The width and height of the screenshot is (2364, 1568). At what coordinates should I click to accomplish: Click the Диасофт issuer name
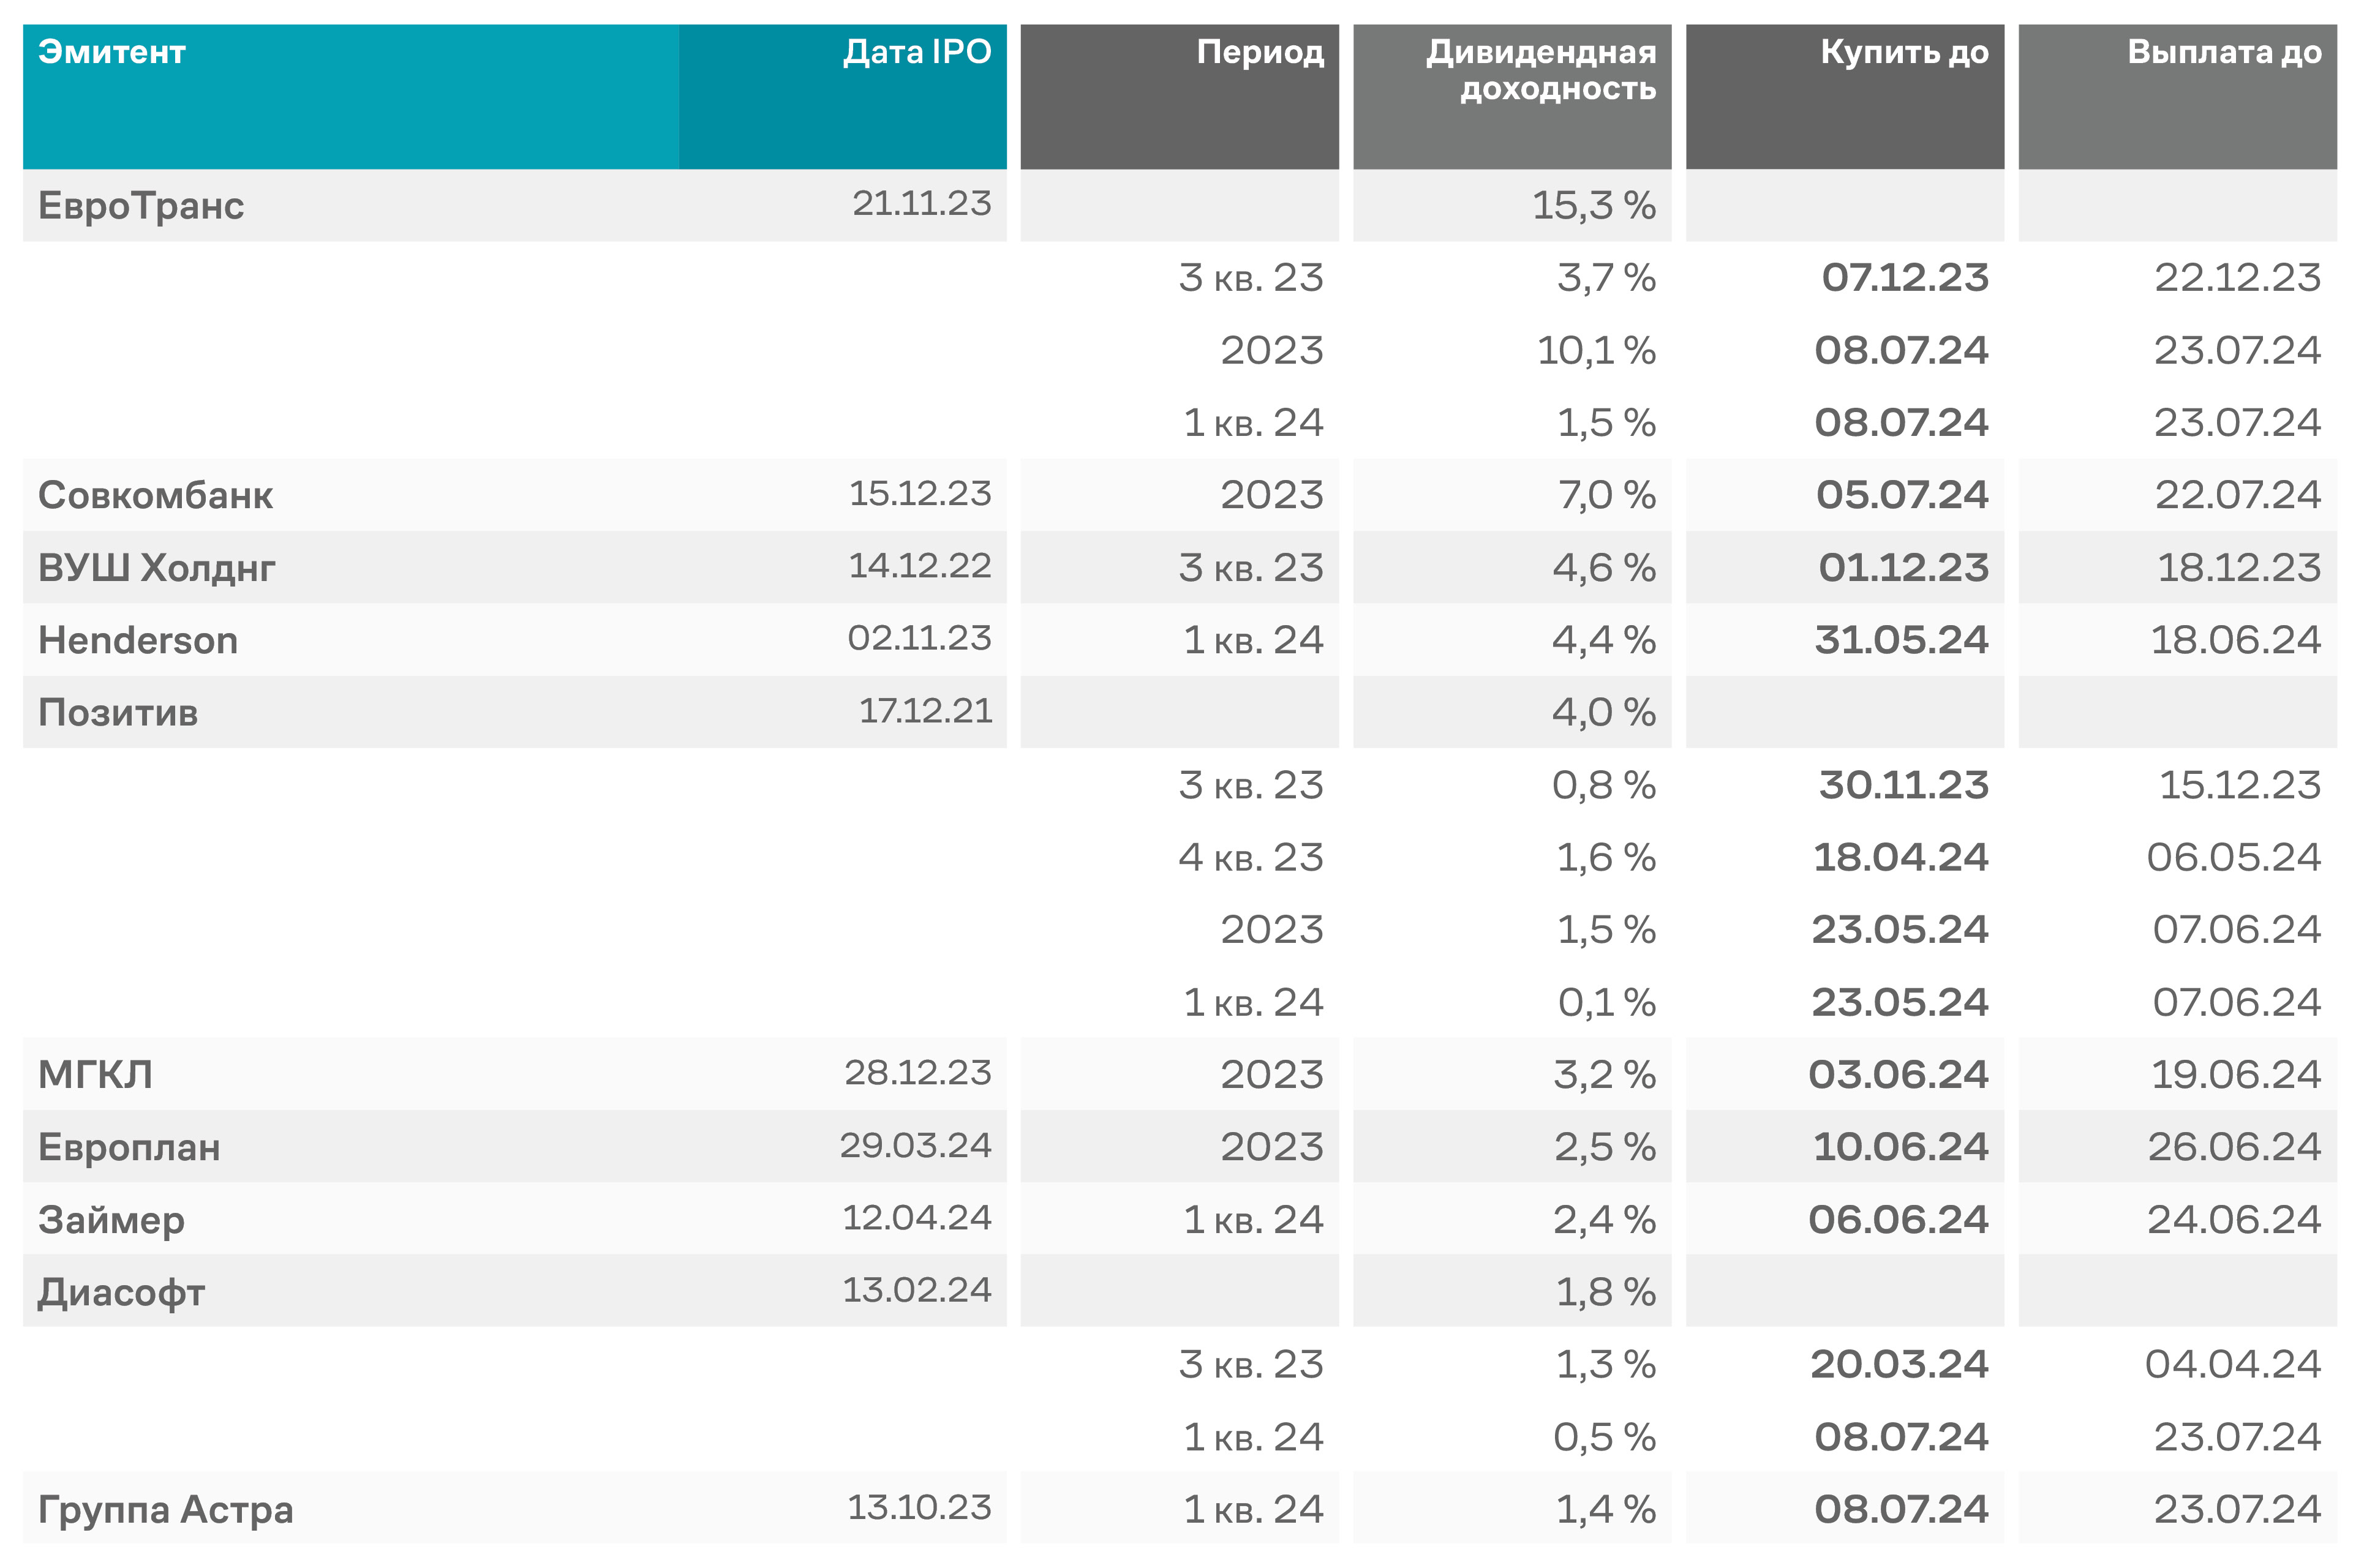pyautogui.click(x=121, y=1293)
